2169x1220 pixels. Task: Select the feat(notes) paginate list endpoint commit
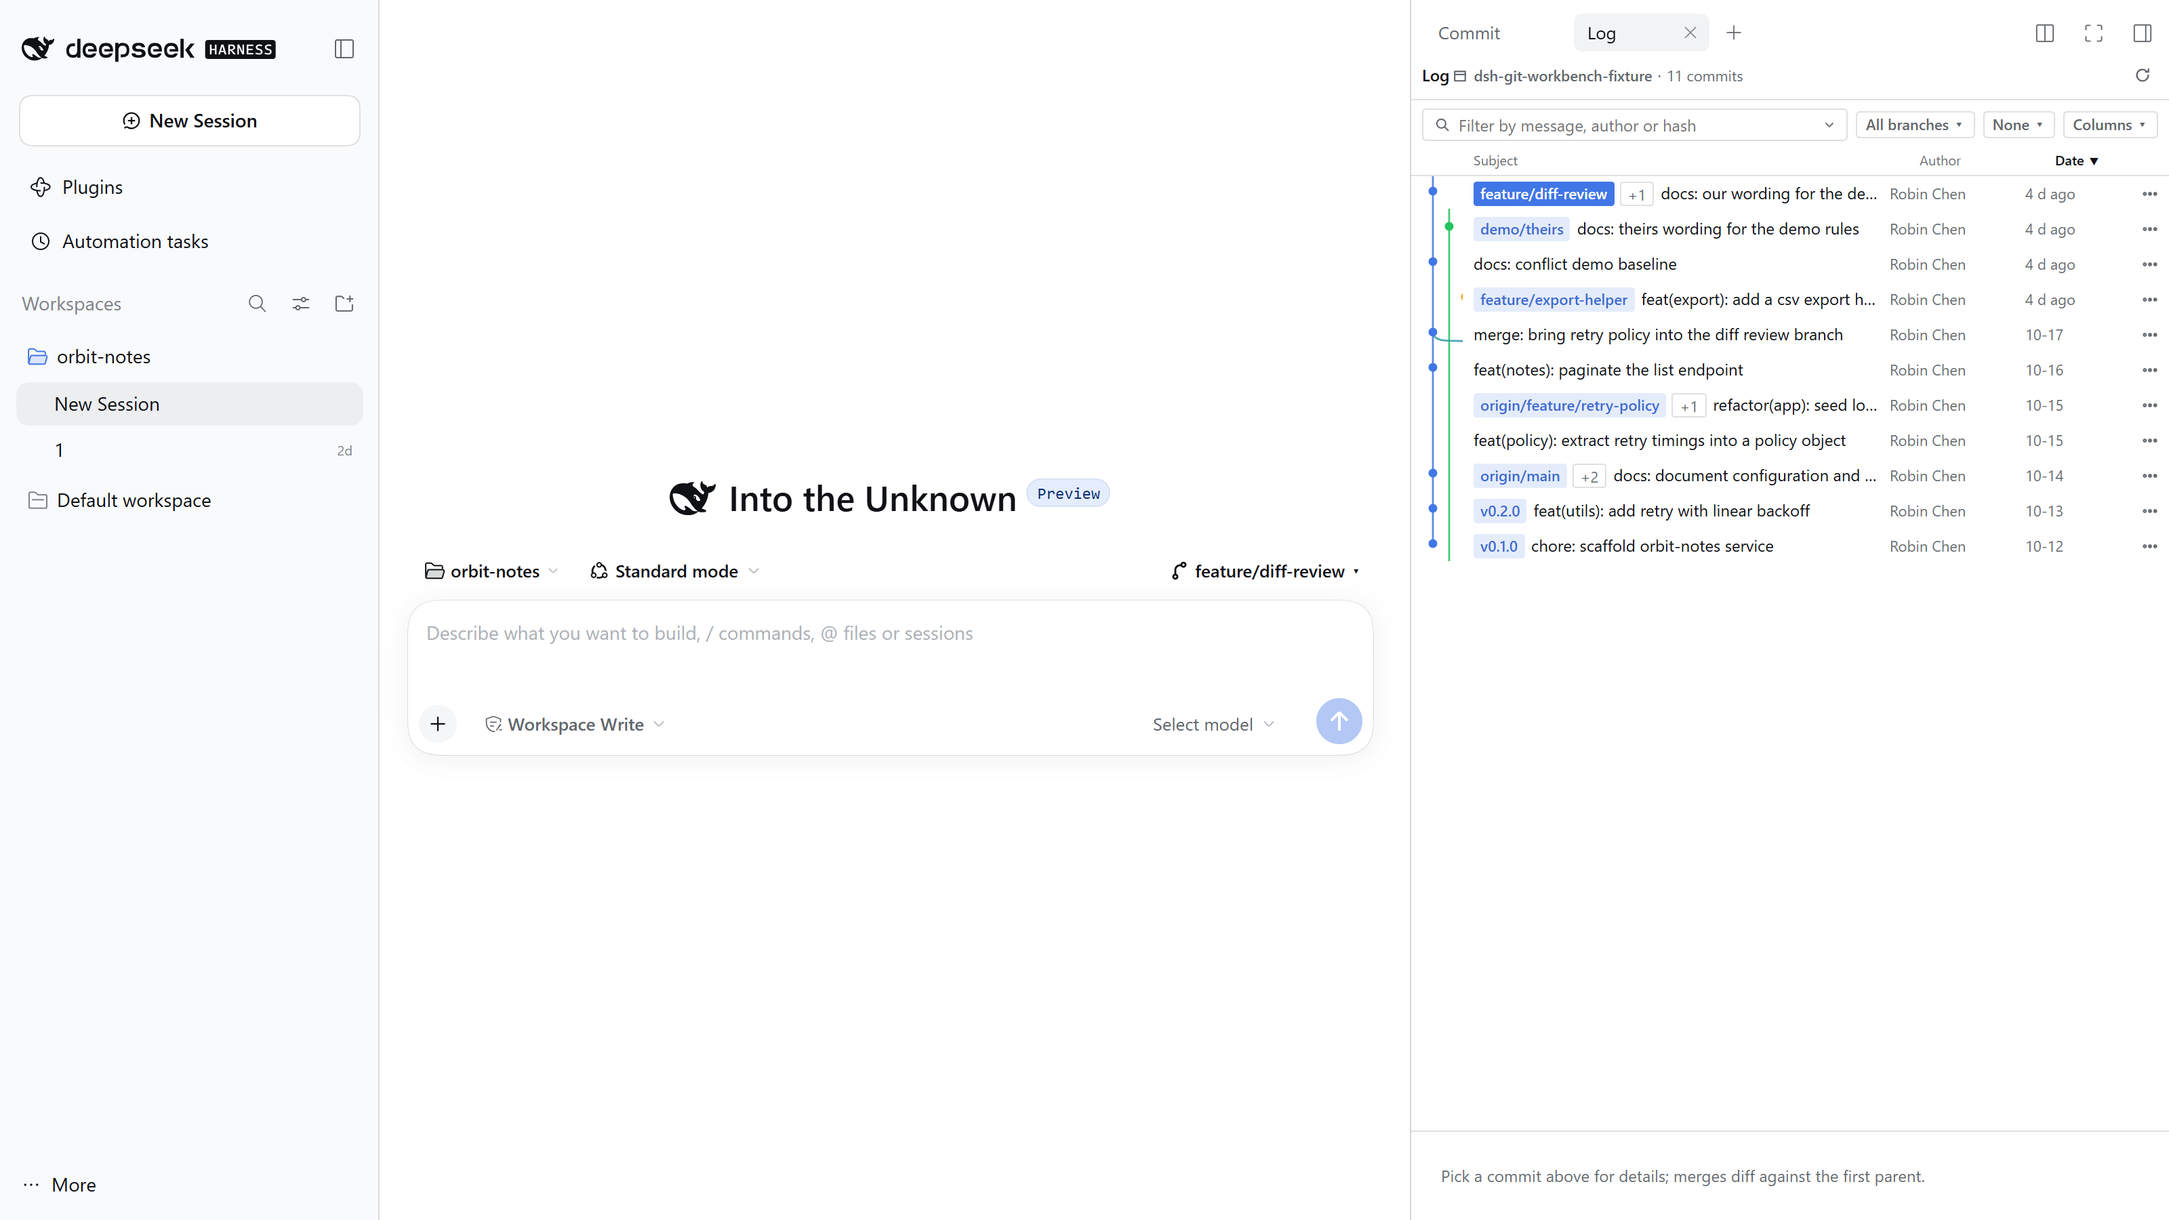click(x=1790, y=371)
